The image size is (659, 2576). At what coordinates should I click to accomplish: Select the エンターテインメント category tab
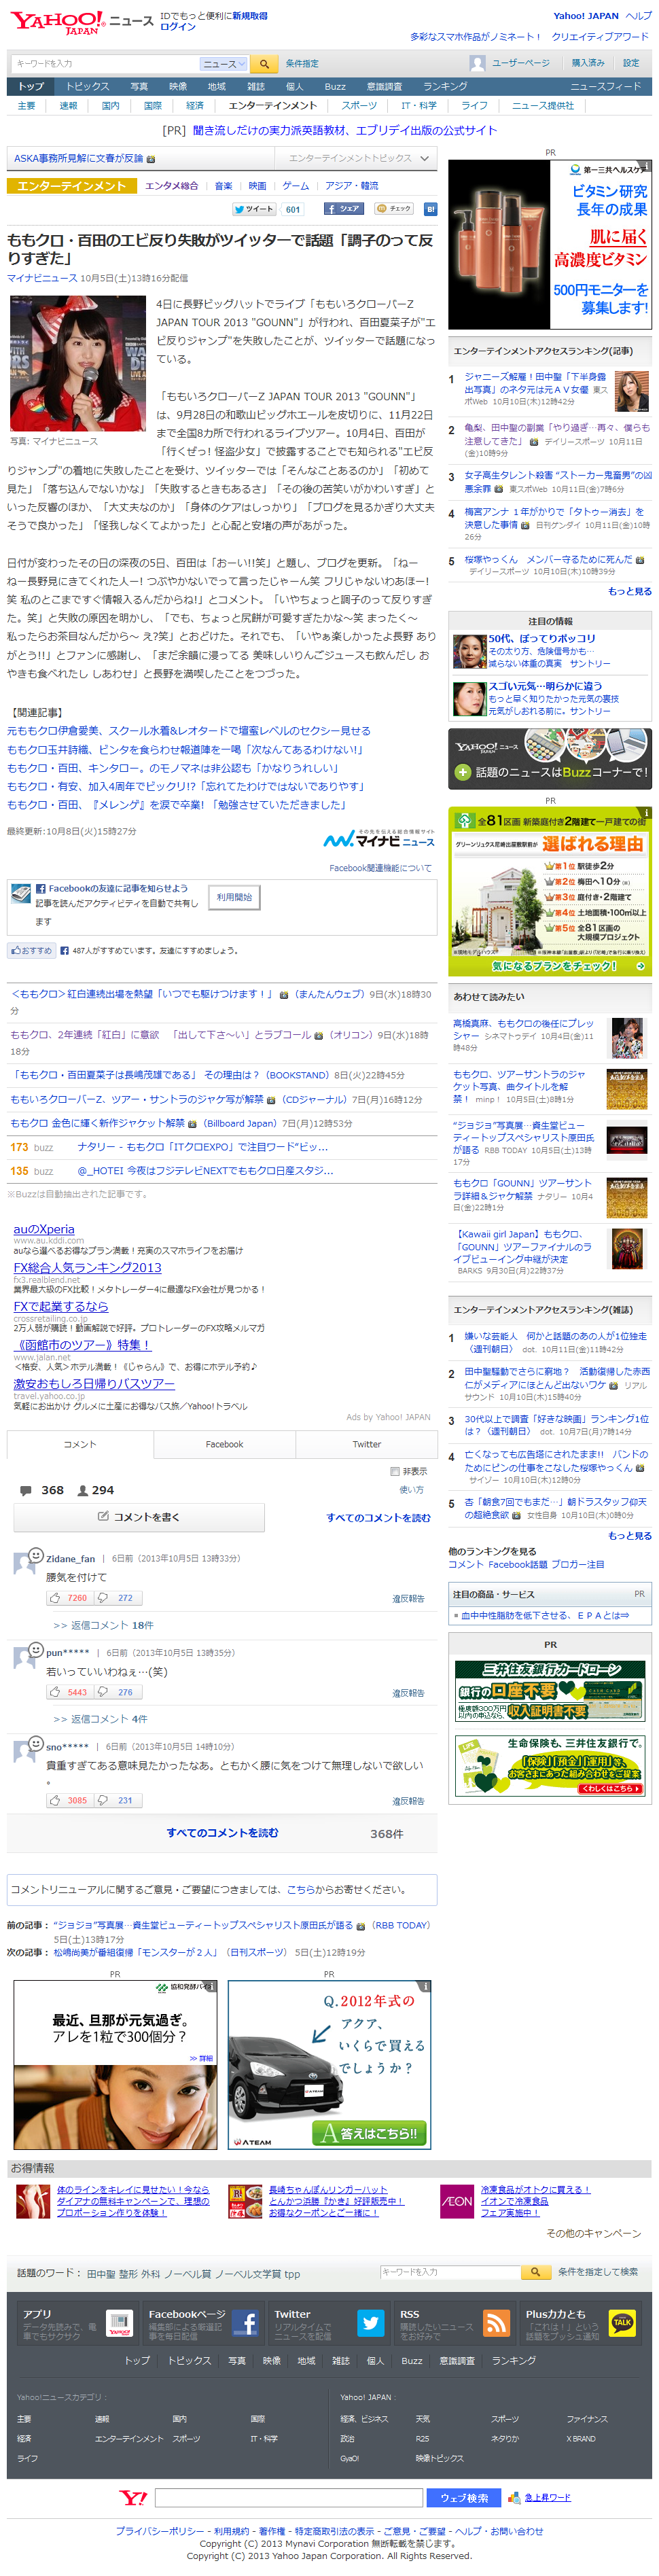click(x=272, y=105)
